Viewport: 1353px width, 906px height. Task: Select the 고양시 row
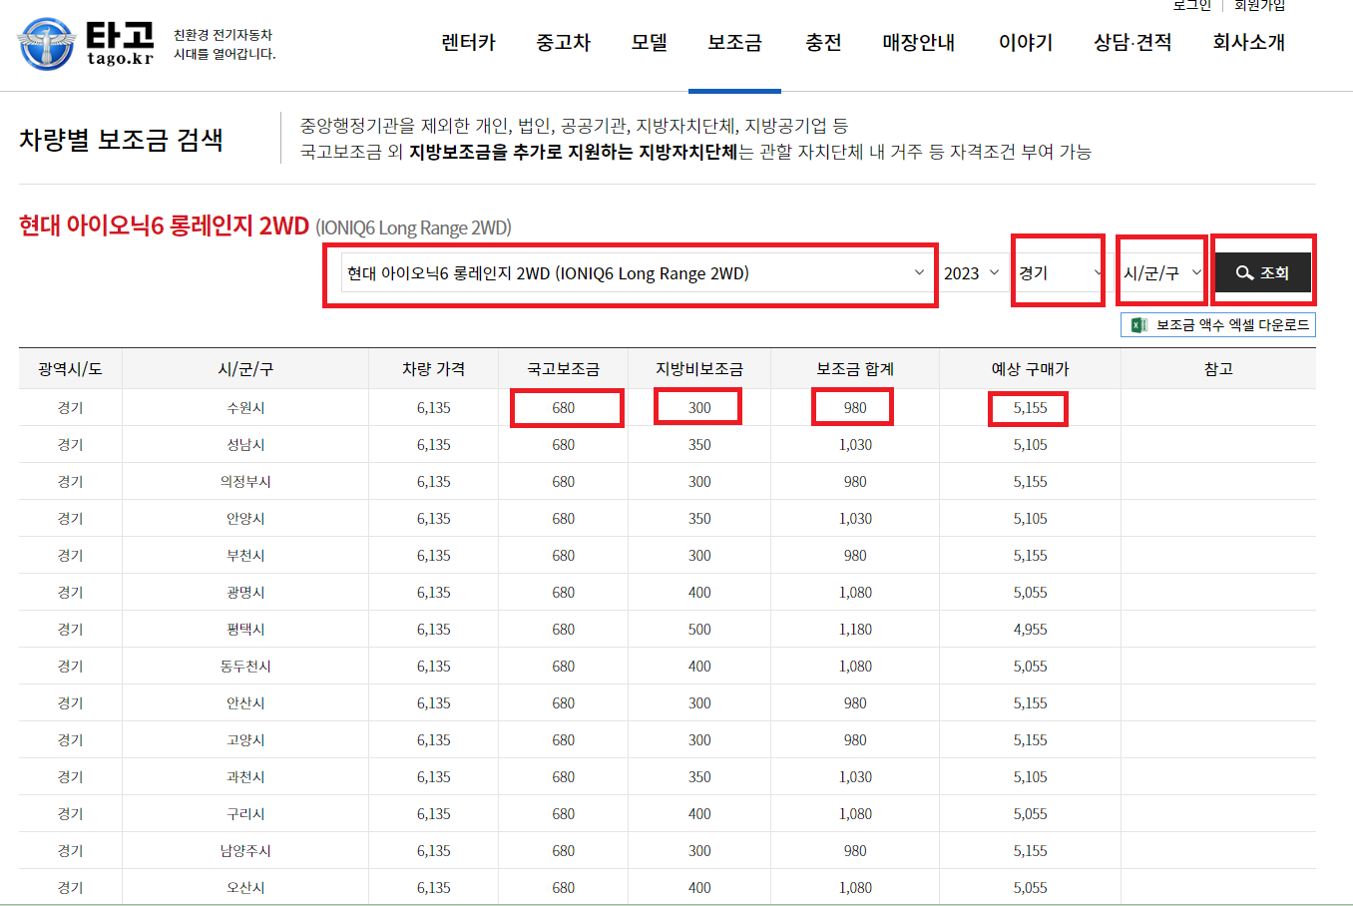pyautogui.click(x=668, y=740)
